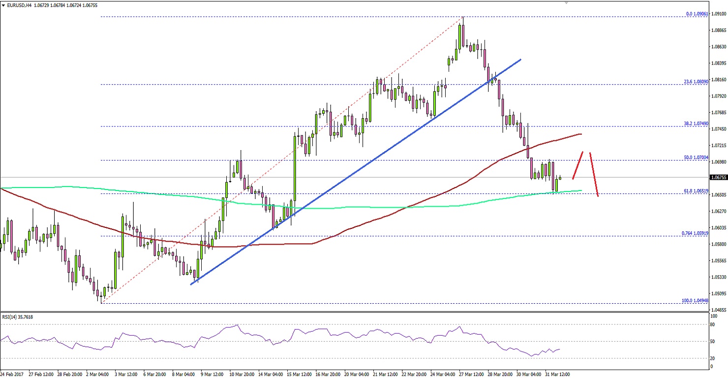This screenshot has width=728, height=380.
Task: Select the current price tag 1.06755
Action: point(717,178)
